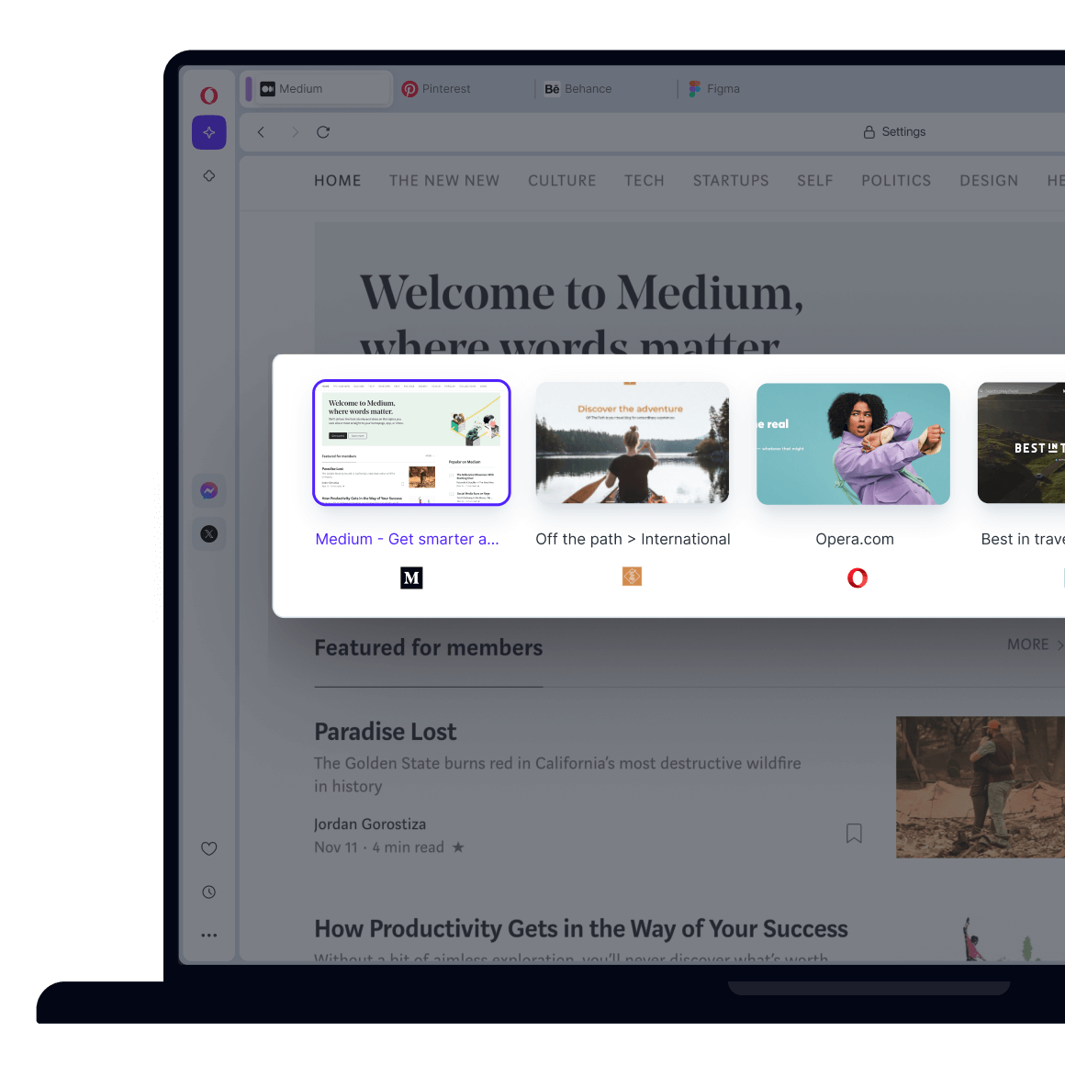Open the Aria AI sidebar icon
The image size is (1065, 1065).
pyautogui.click(x=208, y=132)
